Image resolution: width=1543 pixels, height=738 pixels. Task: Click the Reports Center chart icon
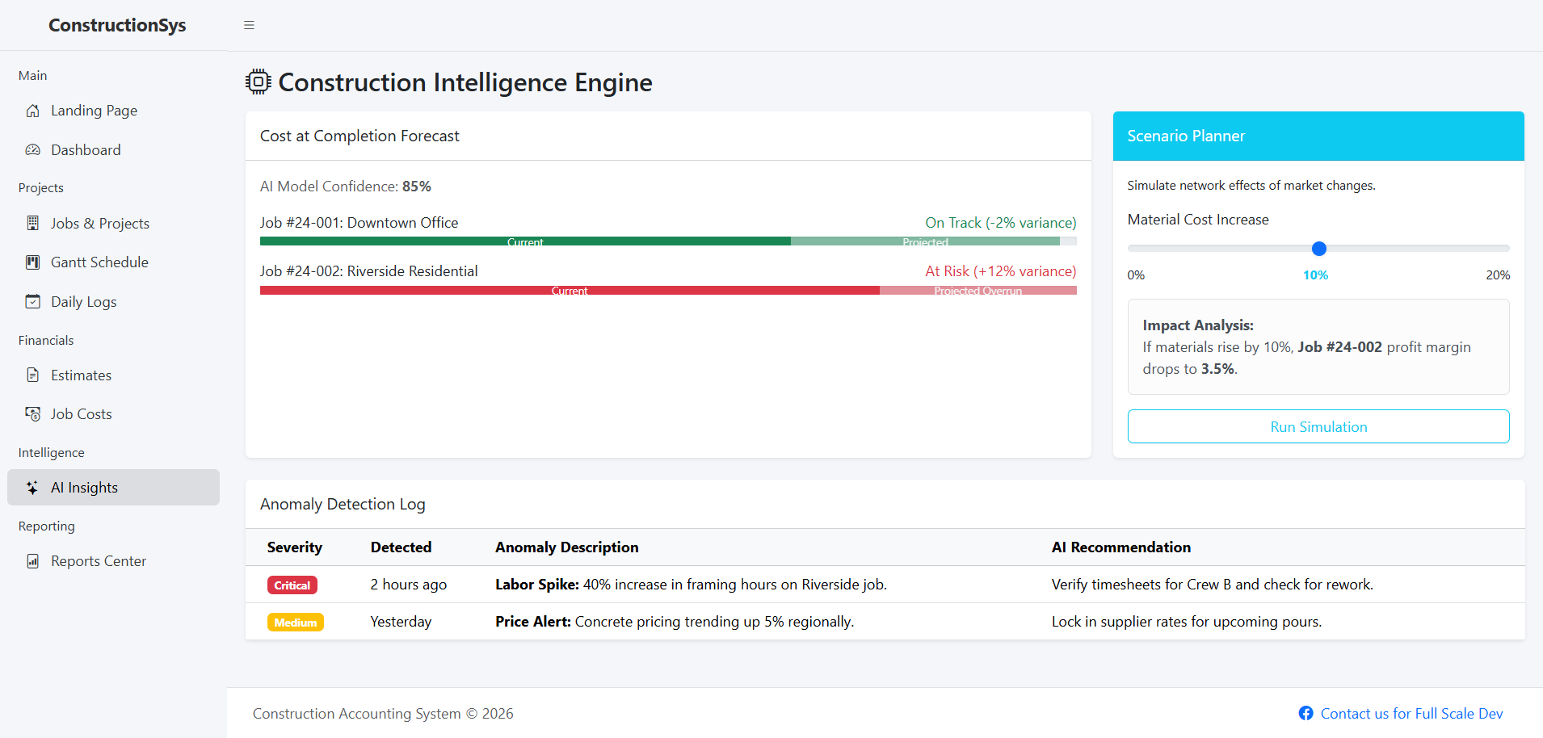point(32,560)
